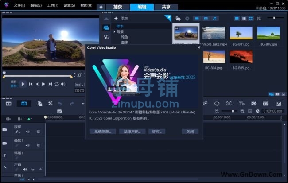Open the GIF creator icon
288x183 pixels.
60,111
